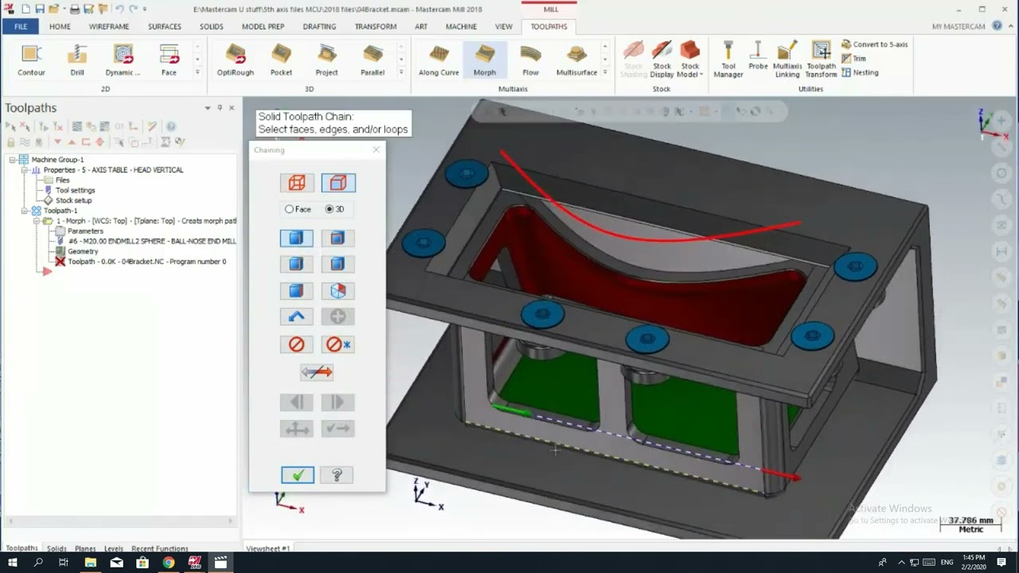The height and width of the screenshot is (573, 1019).
Task: Switch to the Solids manager tab
Action: [x=57, y=548]
